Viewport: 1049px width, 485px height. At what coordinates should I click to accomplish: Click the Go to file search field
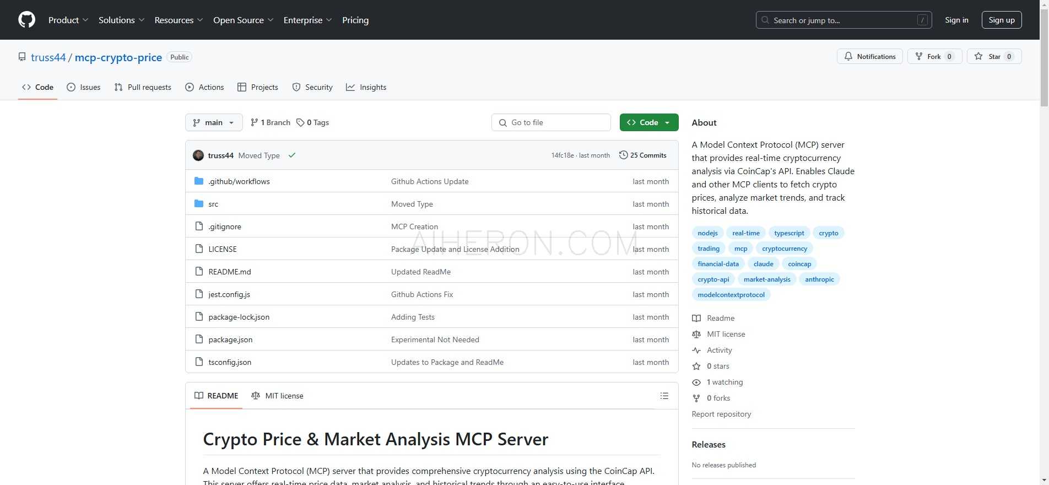551,122
